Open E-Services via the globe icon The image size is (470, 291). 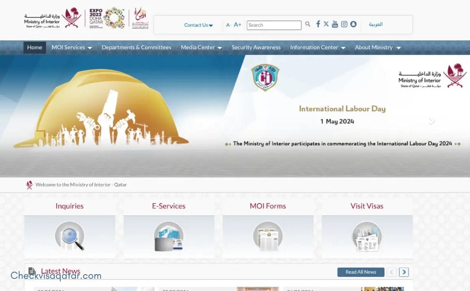coord(169,236)
